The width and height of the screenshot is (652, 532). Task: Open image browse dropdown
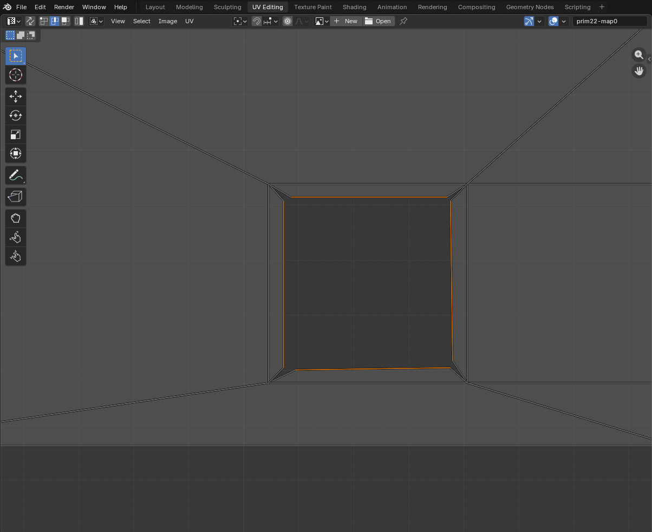pyautogui.click(x=322, y=21)
